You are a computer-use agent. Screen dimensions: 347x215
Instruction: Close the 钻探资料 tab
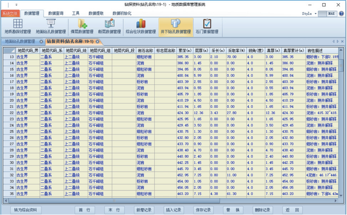coord(97,42)
